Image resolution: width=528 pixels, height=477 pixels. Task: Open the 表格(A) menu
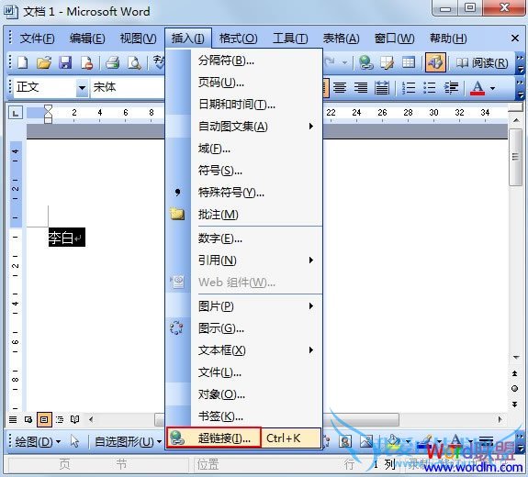[341, 39]
